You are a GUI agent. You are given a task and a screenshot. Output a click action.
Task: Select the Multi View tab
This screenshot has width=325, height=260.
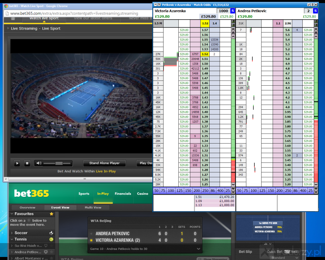(x=93, y=208)
